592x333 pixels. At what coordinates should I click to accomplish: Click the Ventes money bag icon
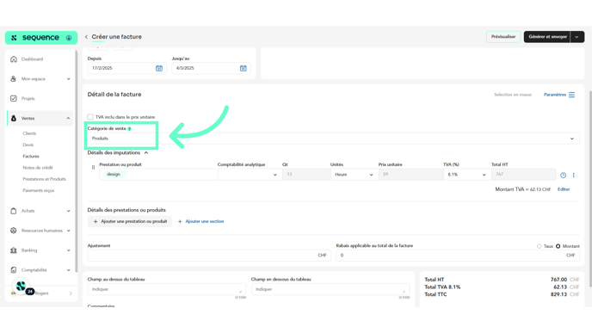[14, 118]
